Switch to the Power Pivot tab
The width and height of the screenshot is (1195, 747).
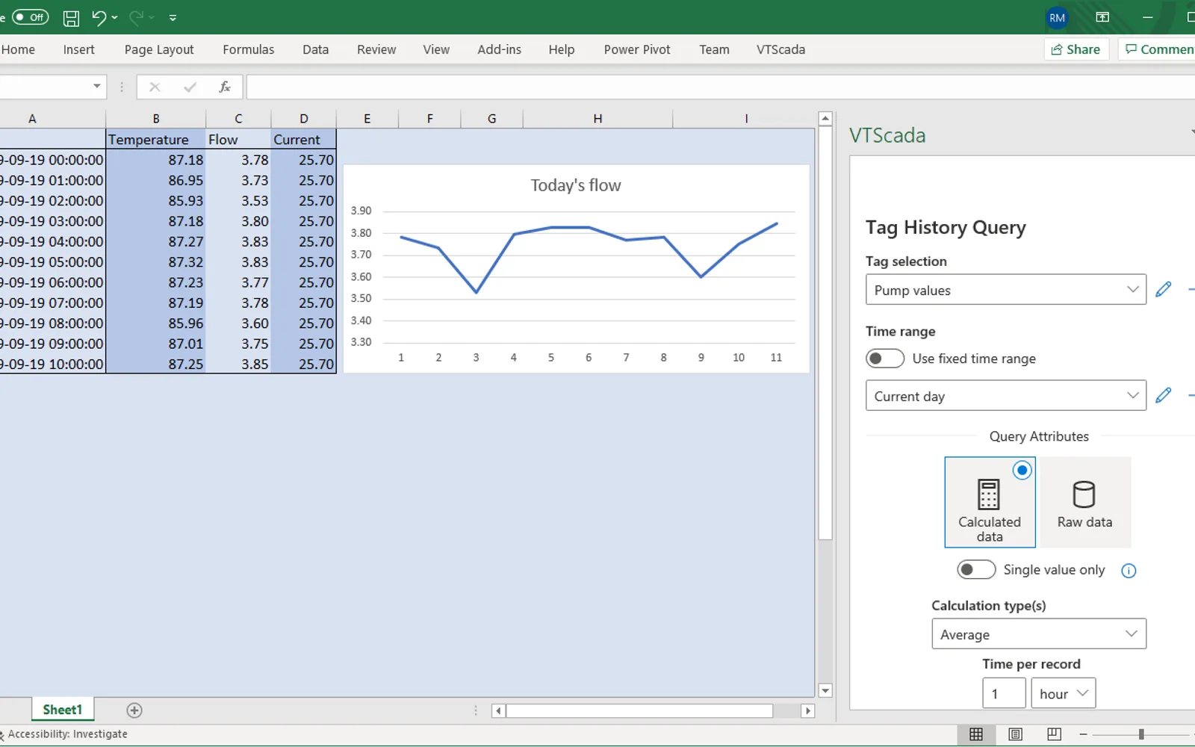coord(637,49)
